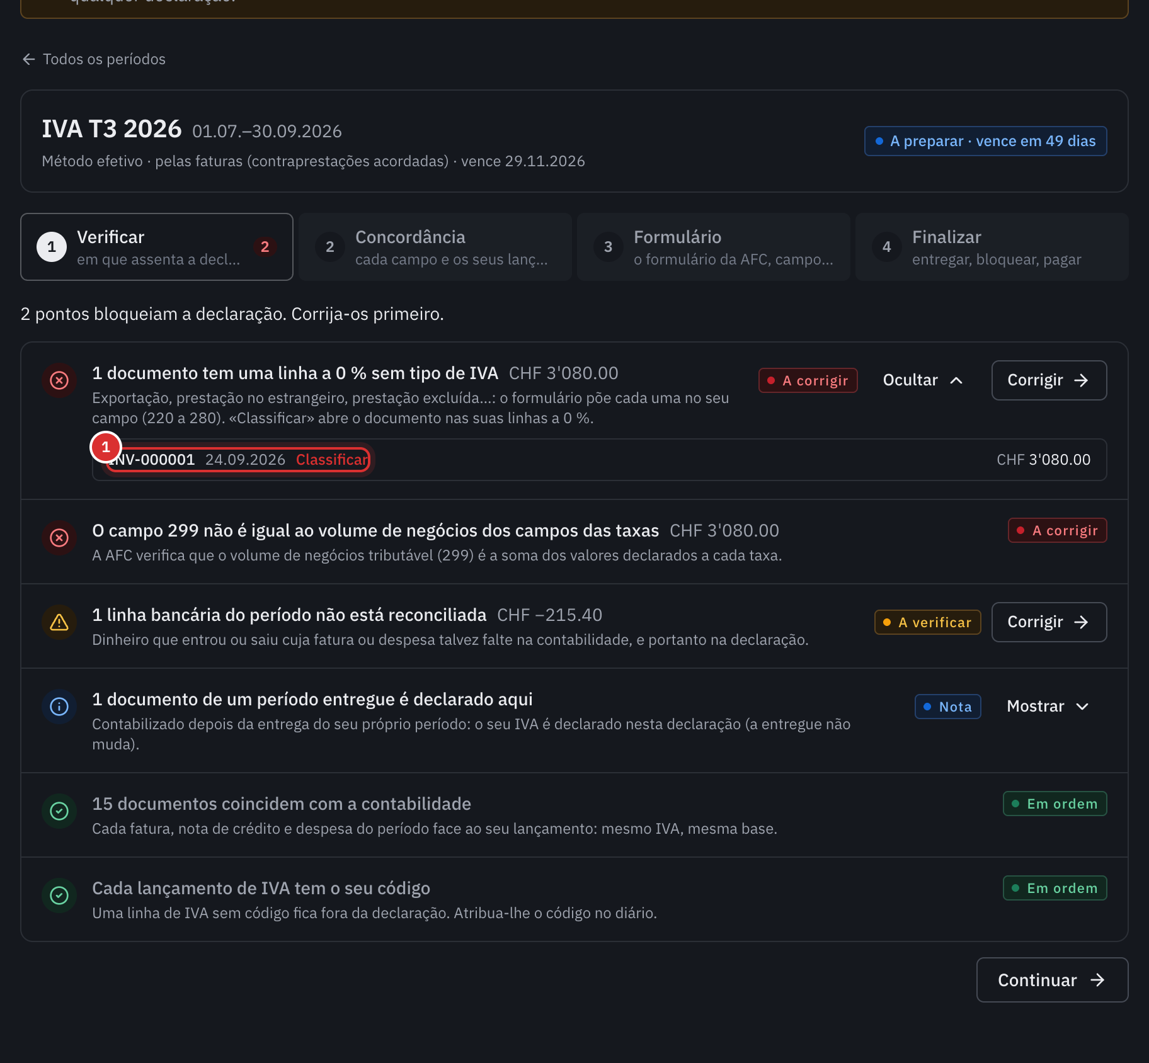Click the IVA T3 2026 heading
This screenshot has width=1149, height=1063.
click(111, 129)
